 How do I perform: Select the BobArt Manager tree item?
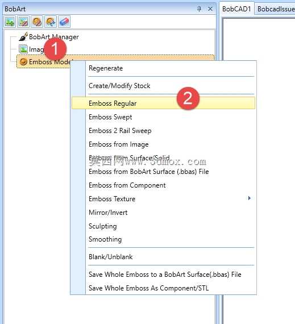click(x=53, y=37)
